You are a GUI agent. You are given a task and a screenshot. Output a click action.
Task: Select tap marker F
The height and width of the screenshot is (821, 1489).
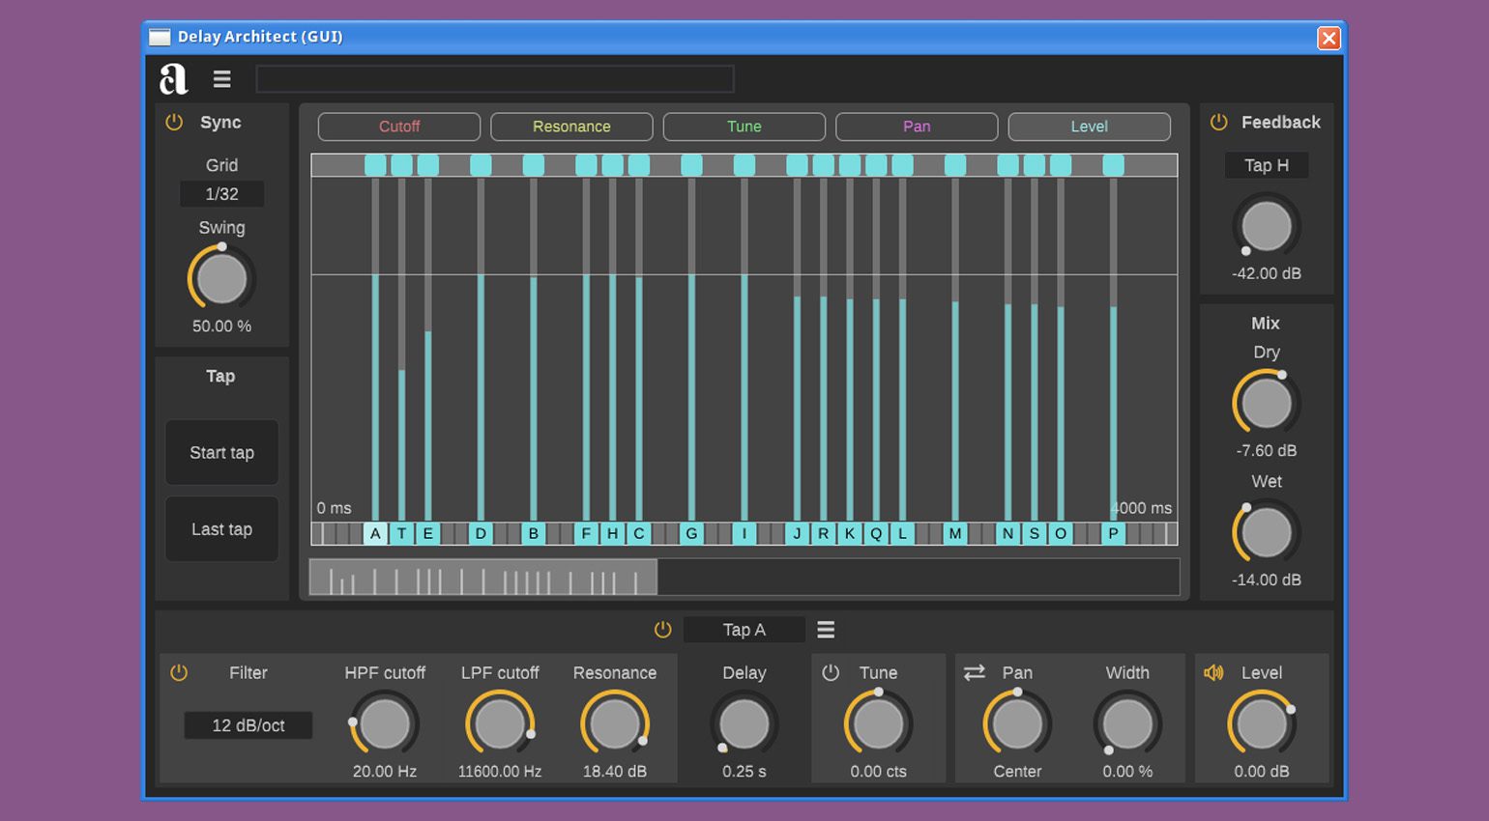point(586,533)
